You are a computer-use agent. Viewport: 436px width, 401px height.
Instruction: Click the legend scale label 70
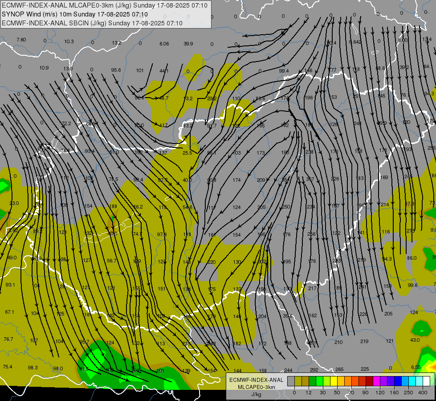[351, 393]
